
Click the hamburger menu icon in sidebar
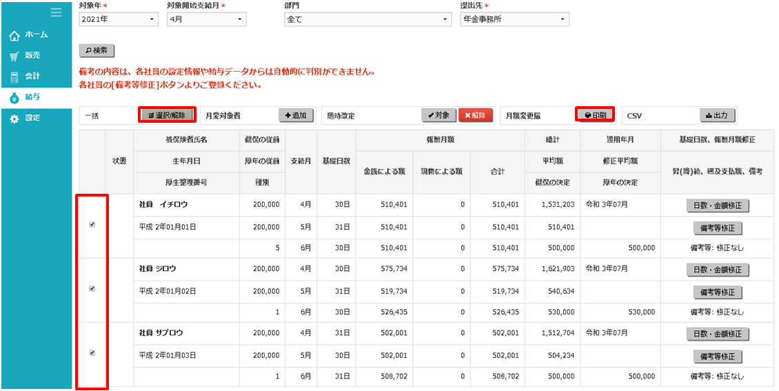56,12
